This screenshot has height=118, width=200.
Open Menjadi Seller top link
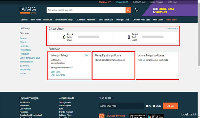coord(122,2)
